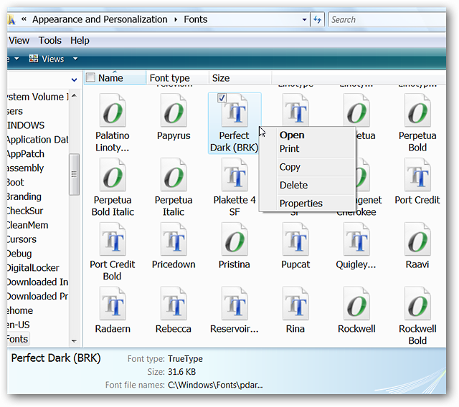The width and height of the screenshot is (459, 407).
Task: Select the Rockwell Bold font icon
Action: point(417,303)
